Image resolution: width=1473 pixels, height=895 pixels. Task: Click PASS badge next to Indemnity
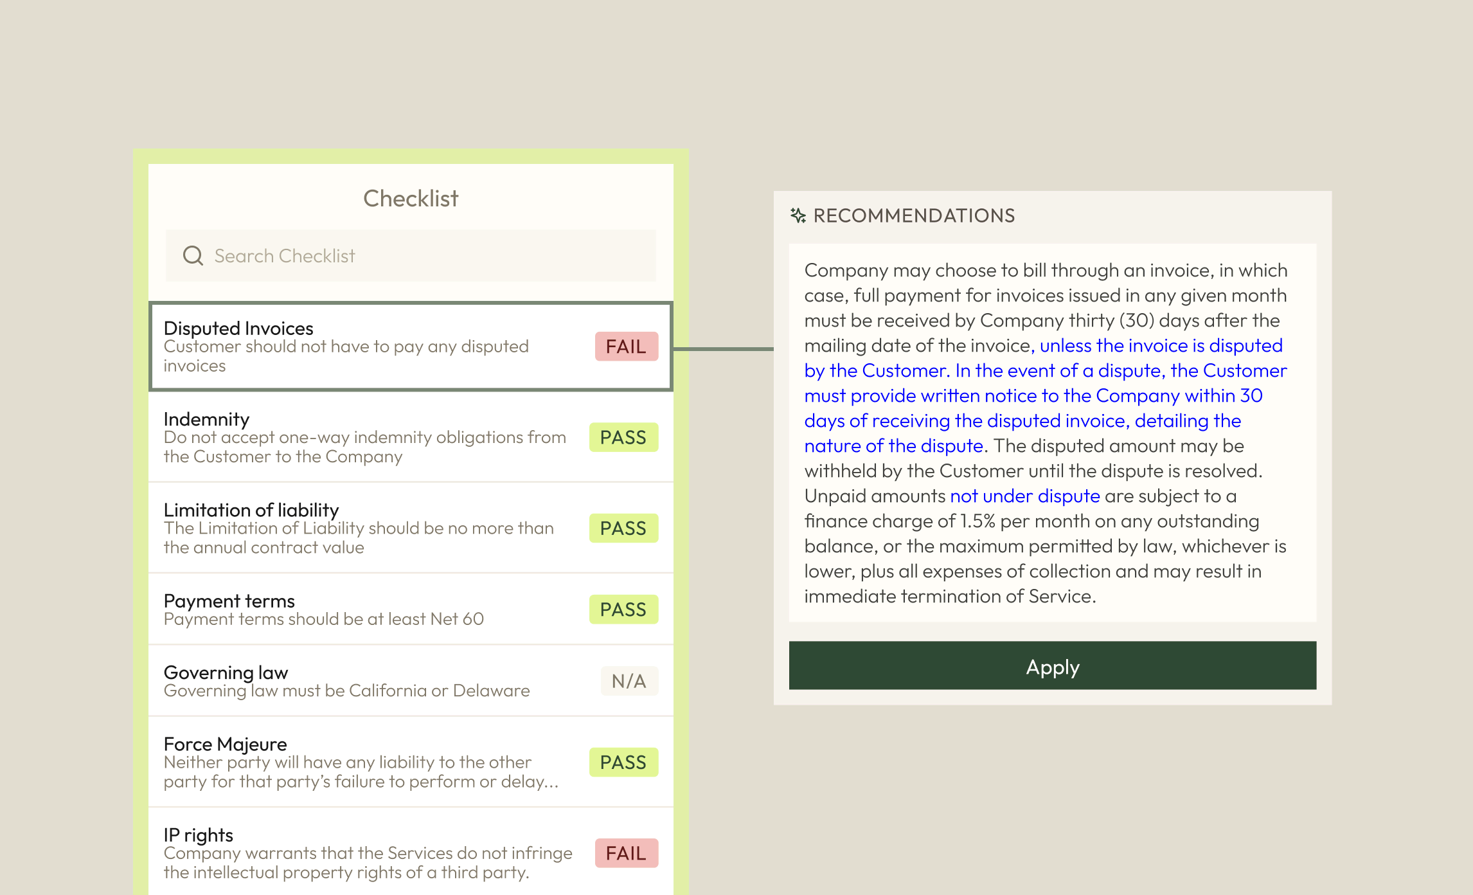(x=623, y=437)
